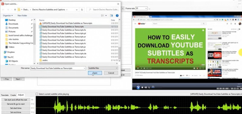
Task: Create a New folder
Action: [22, 16]
